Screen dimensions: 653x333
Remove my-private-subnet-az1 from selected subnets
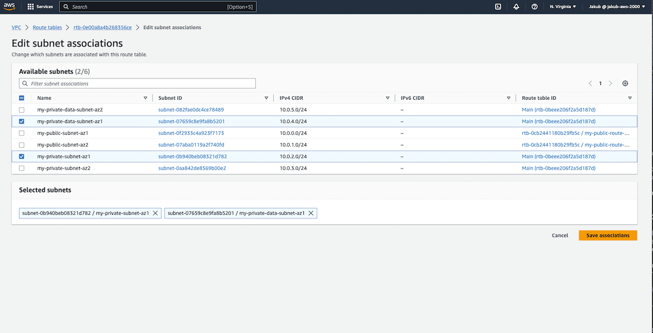pyautogui.click(x=156, y=213)
